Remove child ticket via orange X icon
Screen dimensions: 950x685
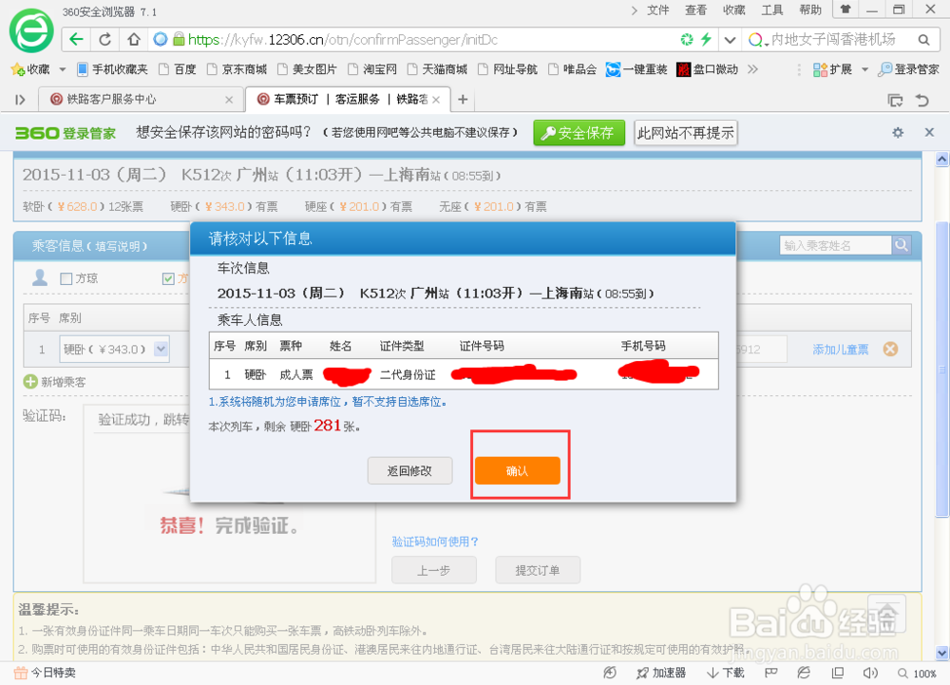(890, 349)
